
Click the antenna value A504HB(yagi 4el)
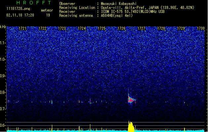[117, 16]
